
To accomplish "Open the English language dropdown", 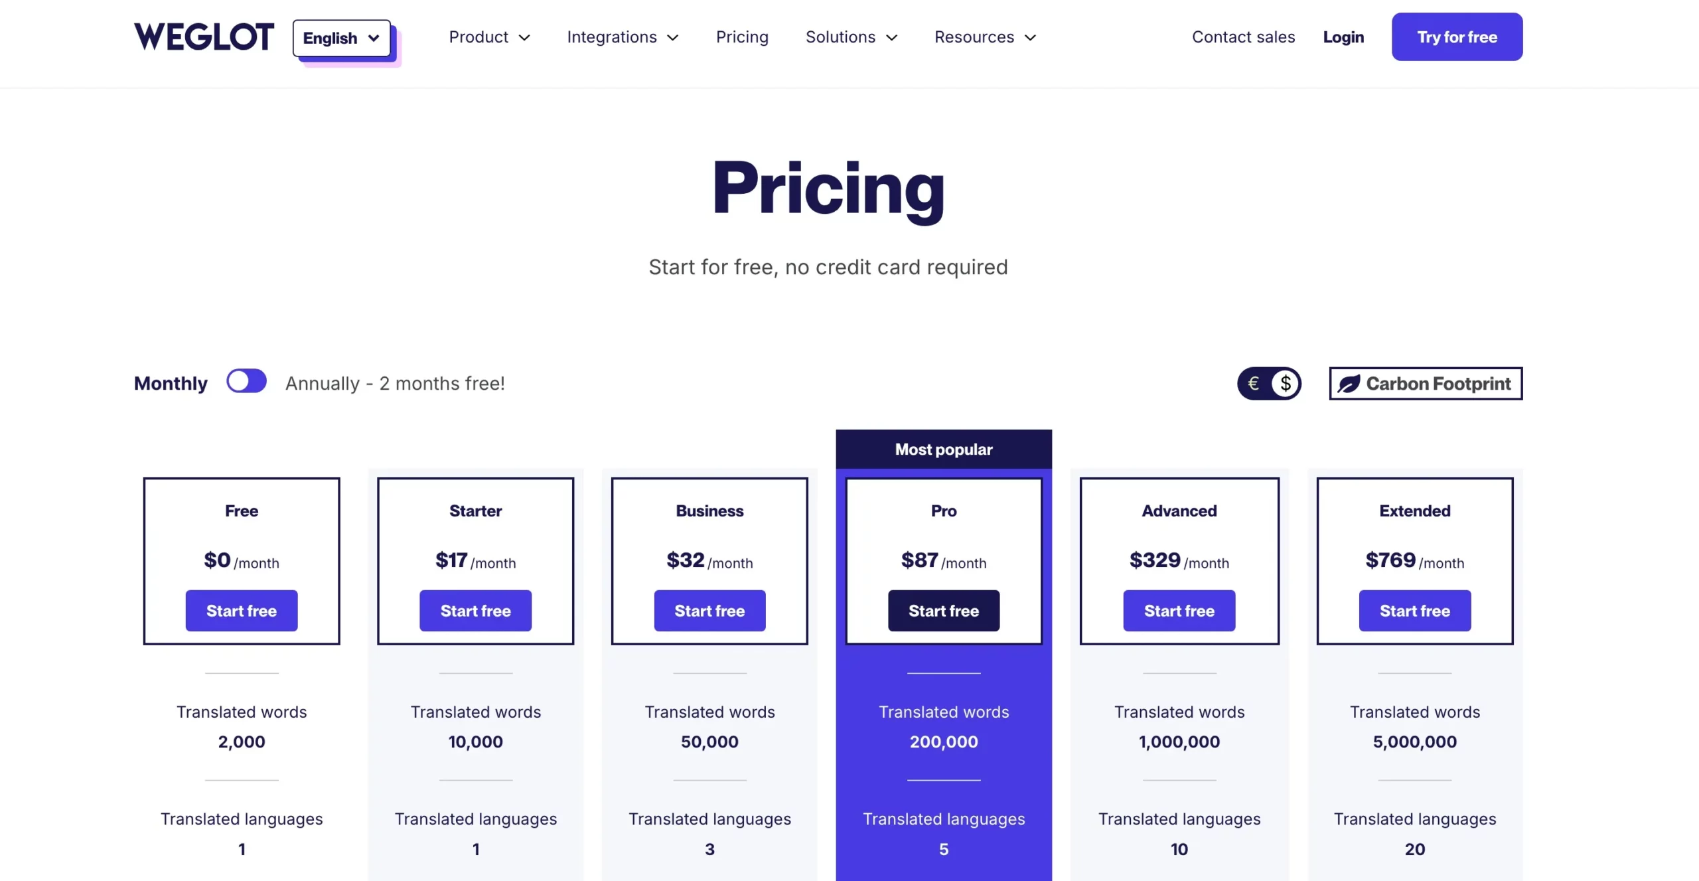I will pos(341,38).
